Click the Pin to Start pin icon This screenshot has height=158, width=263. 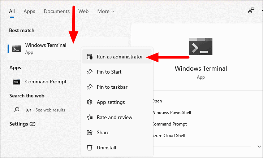(90, 72)
